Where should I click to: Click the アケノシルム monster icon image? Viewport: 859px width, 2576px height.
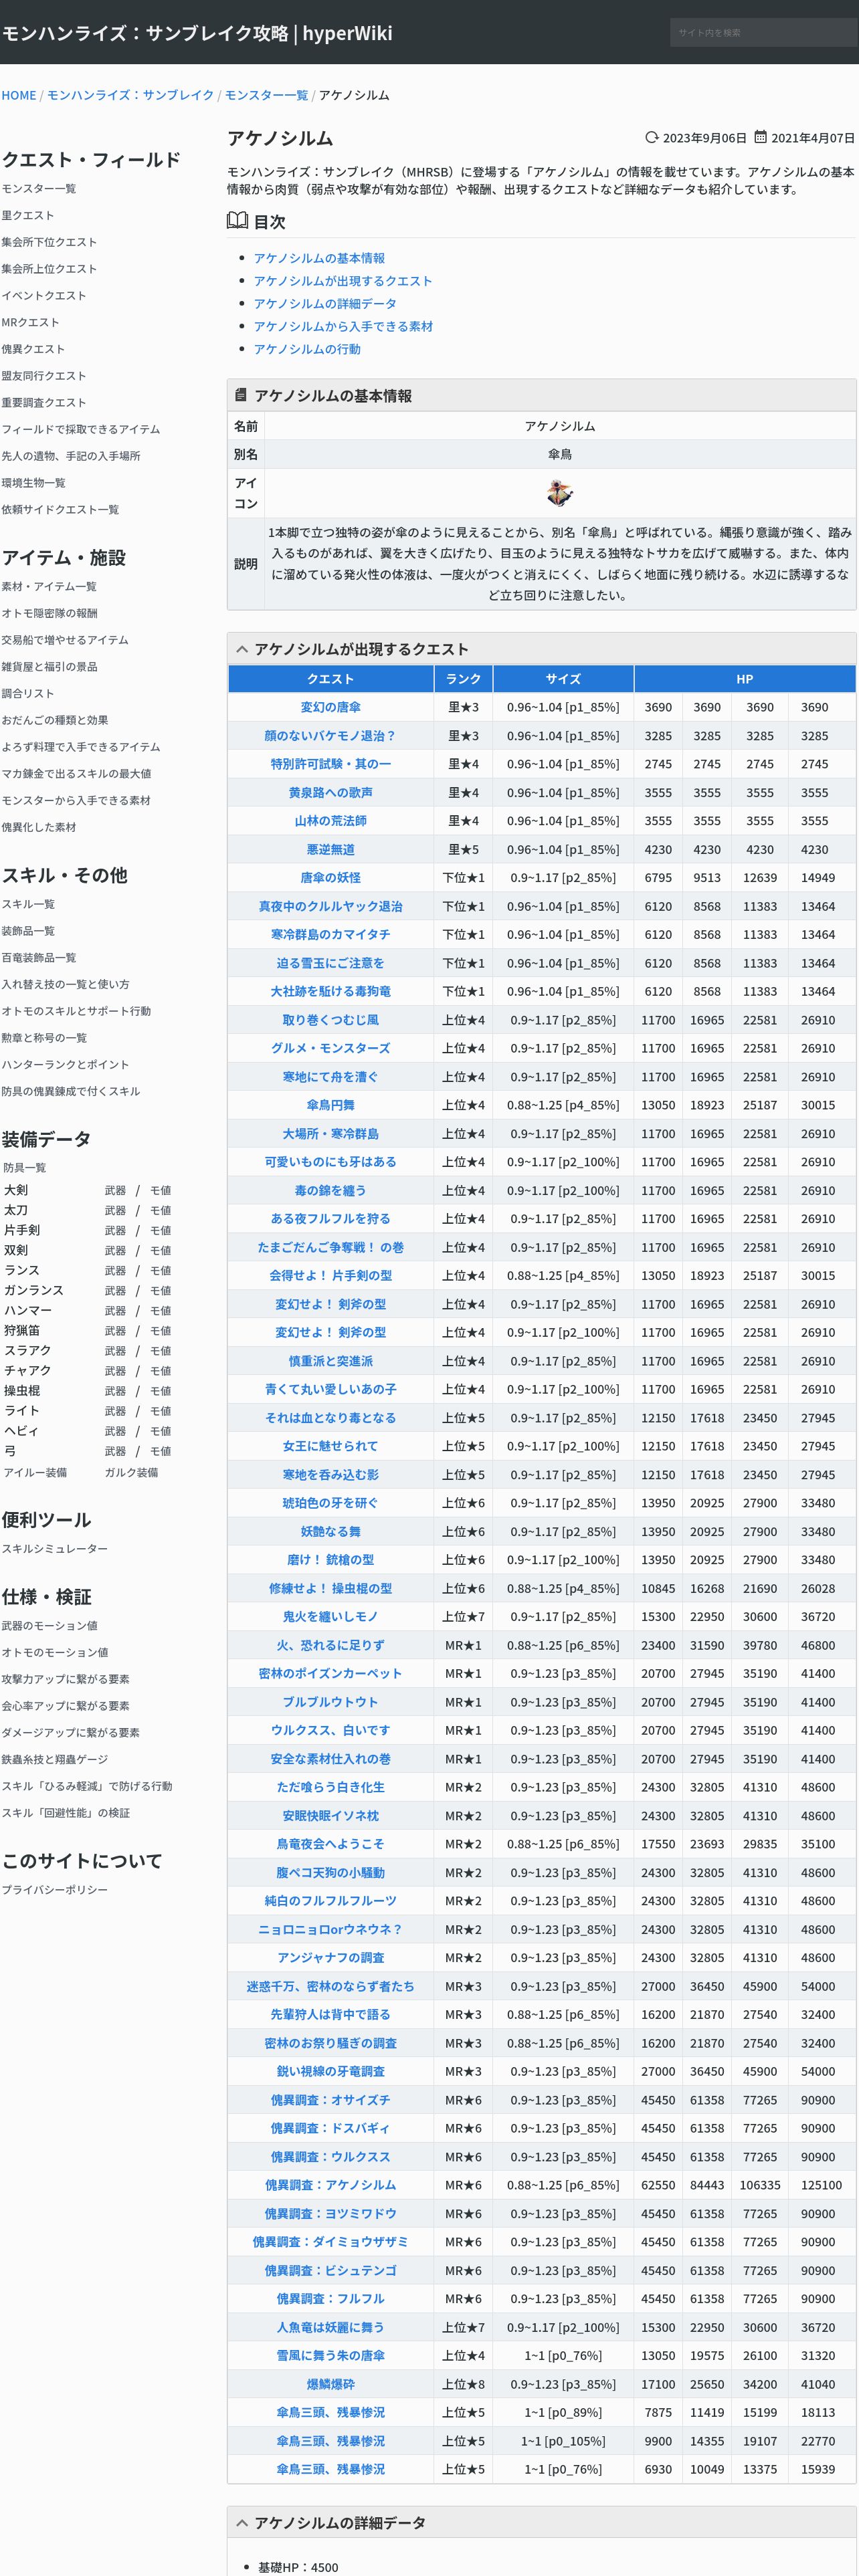pos(560,492)
